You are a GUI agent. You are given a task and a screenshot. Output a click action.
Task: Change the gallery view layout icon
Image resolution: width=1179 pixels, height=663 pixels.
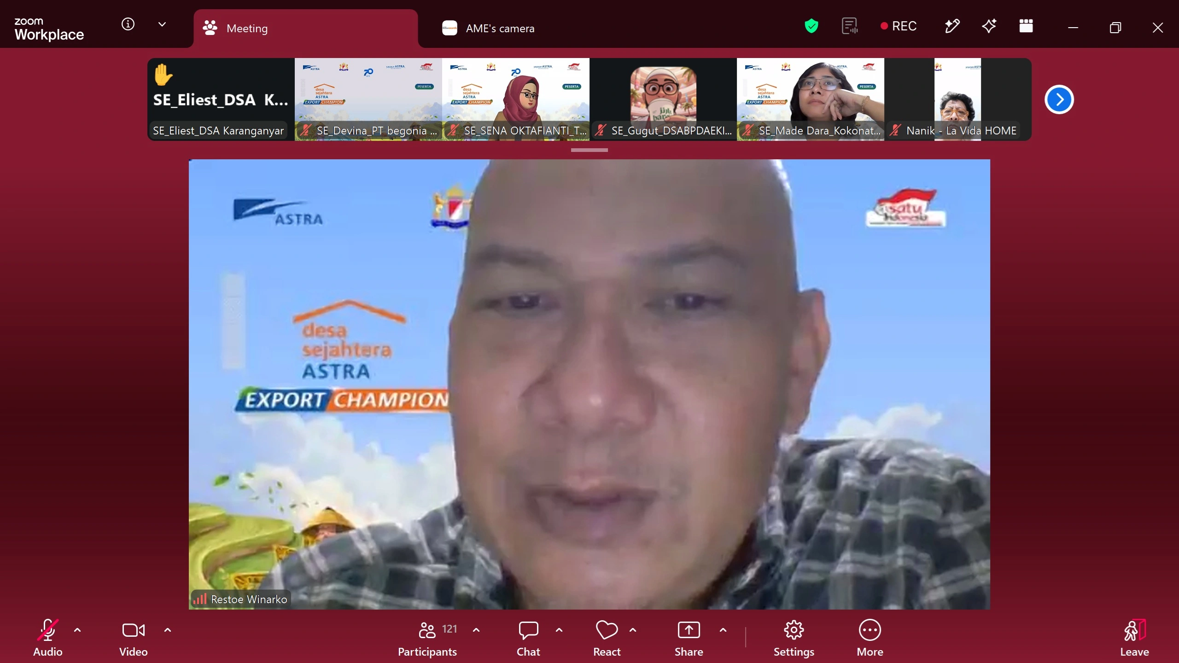1026,26
